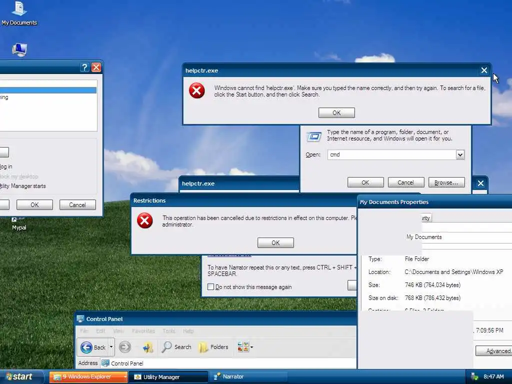This screenshot has height=384, width=512.
Task: Click the Utility Manager starts option text
Action: pos(23,186)
